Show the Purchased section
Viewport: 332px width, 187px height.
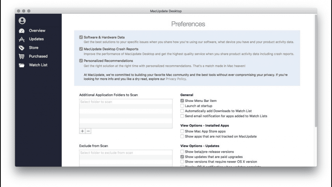(38, 56)
